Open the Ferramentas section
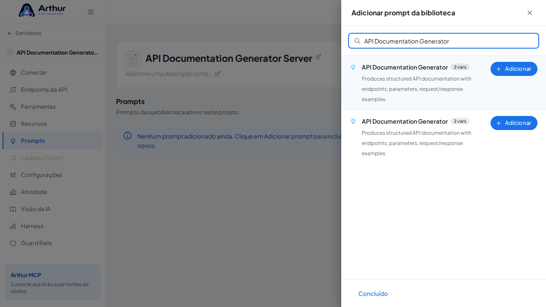The height and width of the screenshot is (307, 546). [53, 107]
